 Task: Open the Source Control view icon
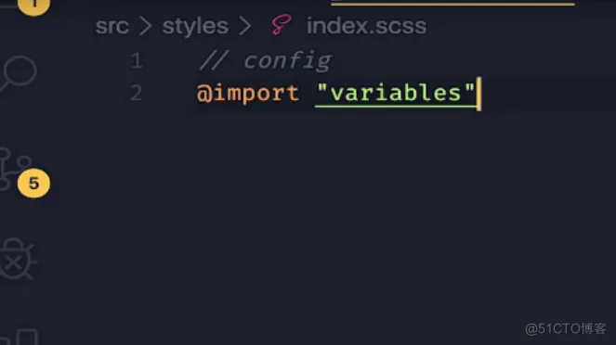click(15, 170)
